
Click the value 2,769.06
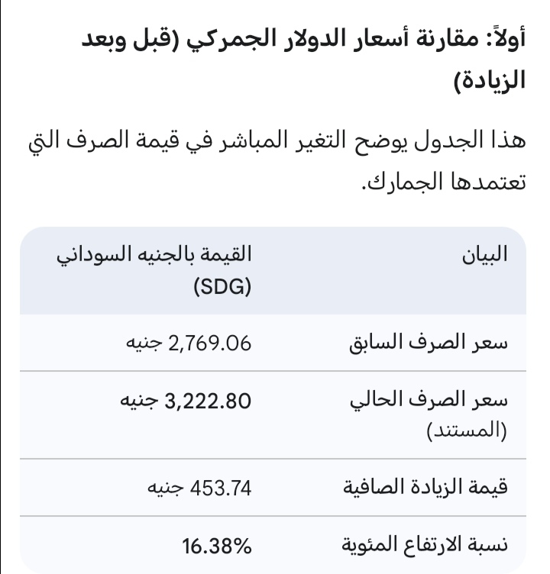212,343
